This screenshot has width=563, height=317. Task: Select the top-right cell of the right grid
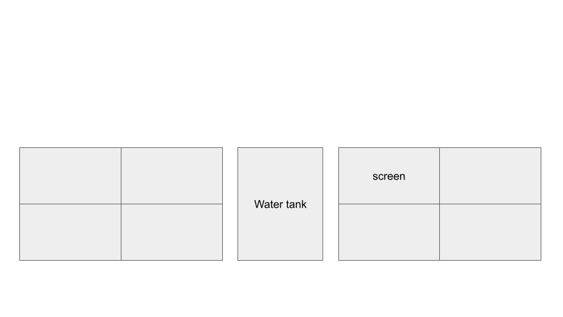click(x=490, y=176)
